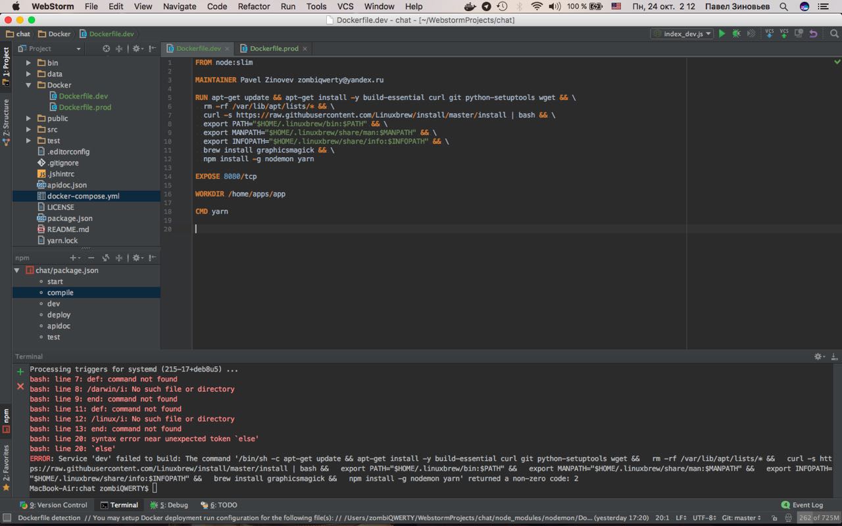The height and width of the screenshot is (526, 842).
Task: Toggle the Structure tool window side tab
Action: click(x=6, y=122)
